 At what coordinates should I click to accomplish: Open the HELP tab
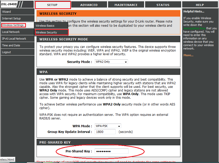[200, 5]
